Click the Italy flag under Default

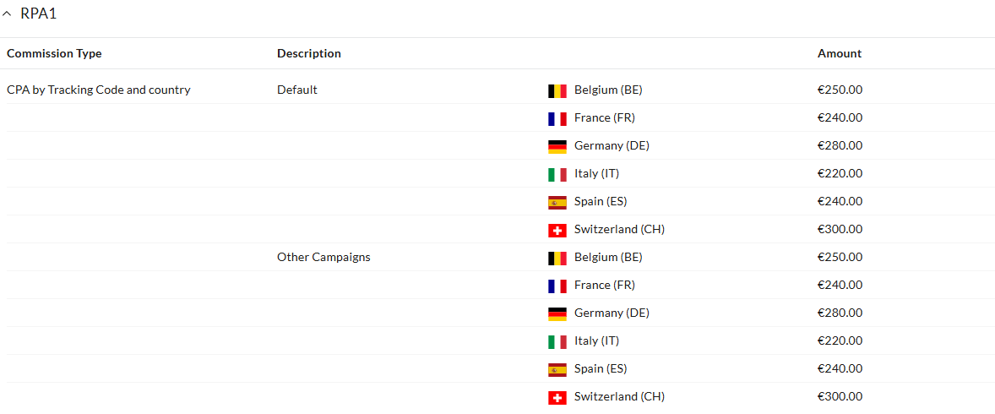coord(557,174)
